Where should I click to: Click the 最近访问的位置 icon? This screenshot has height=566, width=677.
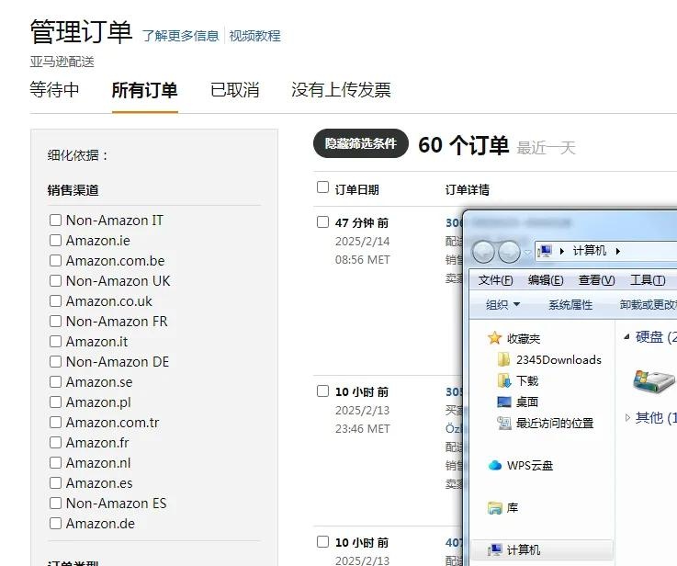point(504,423)
